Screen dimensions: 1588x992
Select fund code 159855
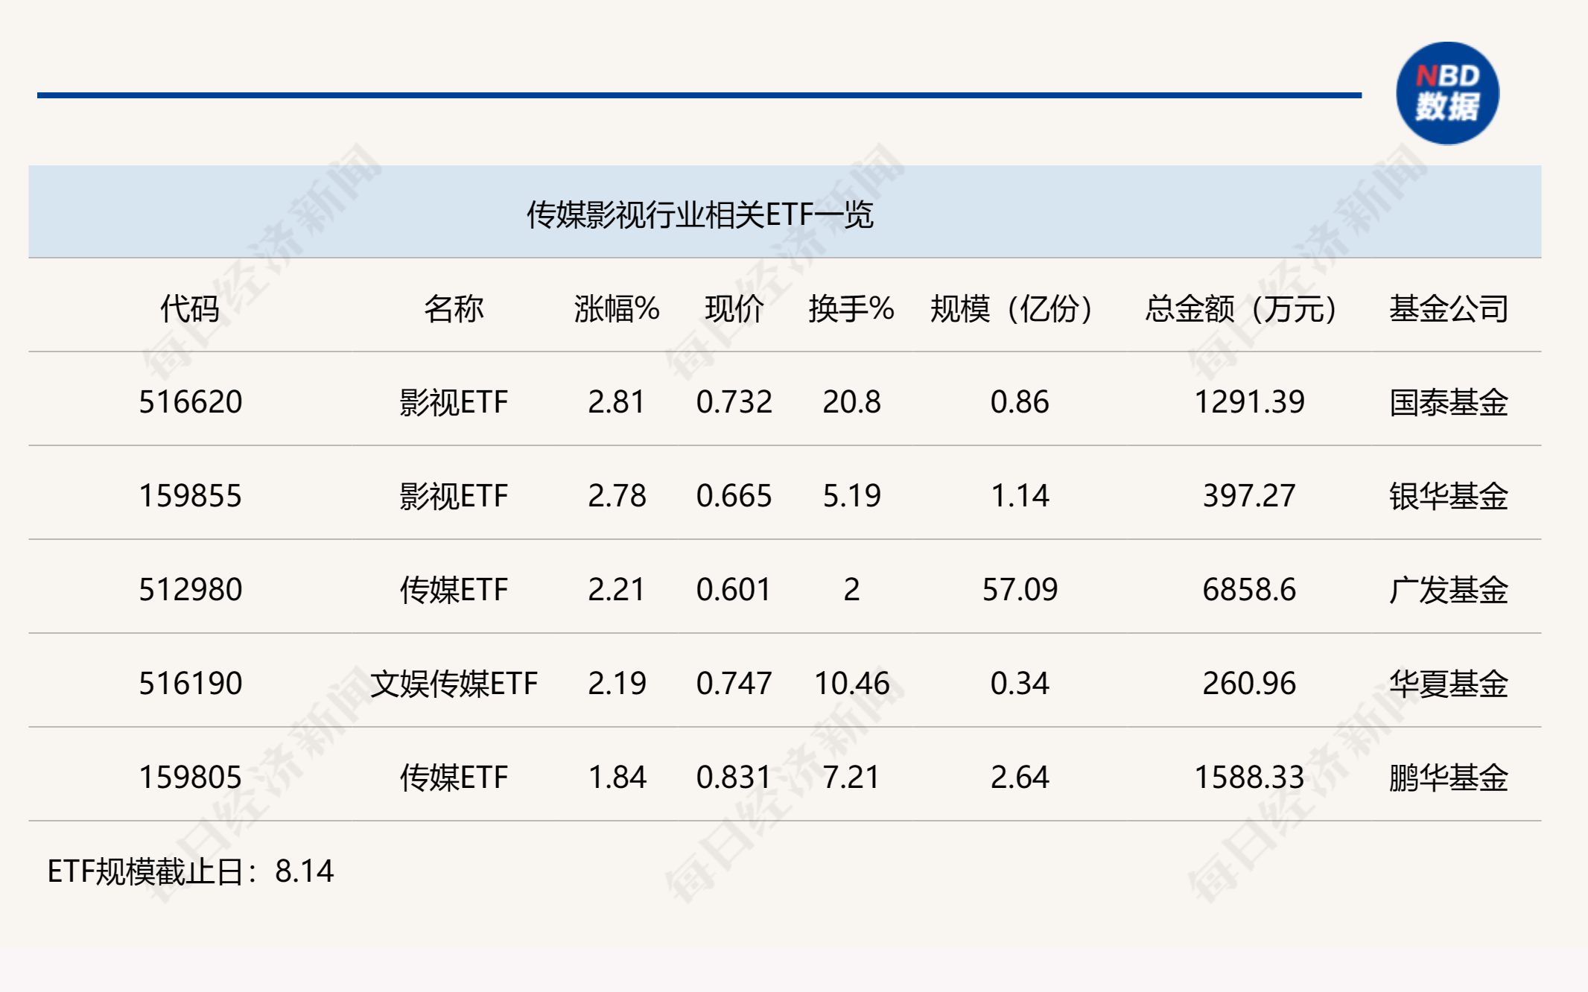pyautogui.click(x=191, y=496)
